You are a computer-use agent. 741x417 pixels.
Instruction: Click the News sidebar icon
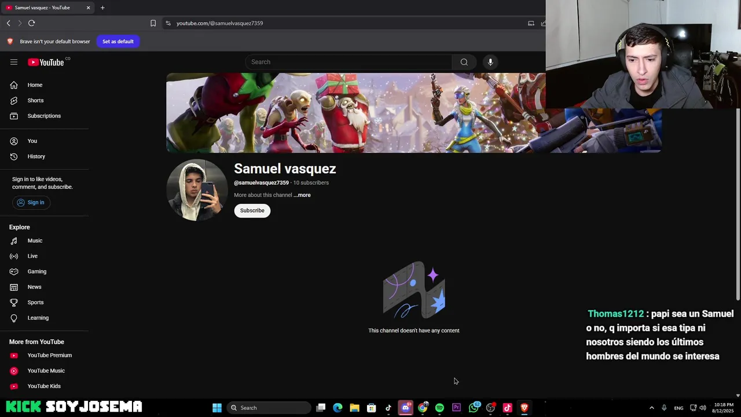(x=14, y=287)
